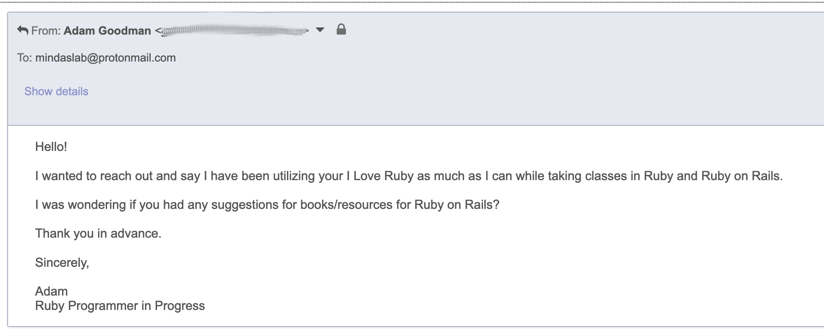The width and height of the screenshot is (824, 336).
Task: Click the "To:" label
Action: click(24, 58)
